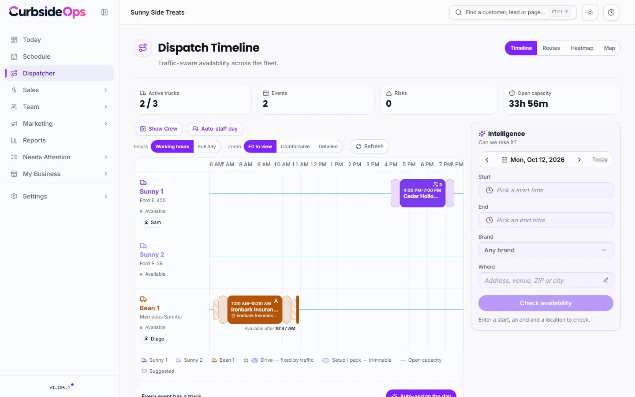Click the edit pencil in Where field
The height and width of the screenshot is (397, 635).
pos(606,280)
